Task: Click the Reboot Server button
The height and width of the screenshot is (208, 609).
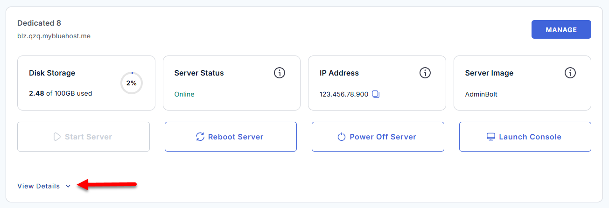Action: 231,137
